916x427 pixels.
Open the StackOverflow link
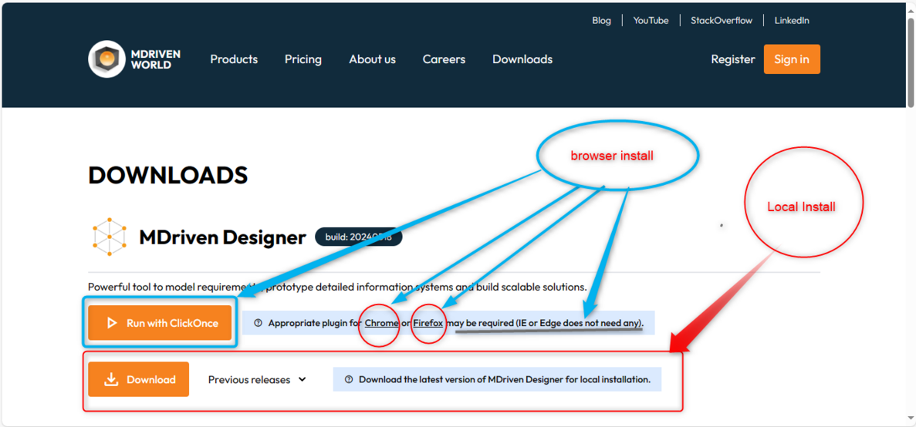tap(722, 20)
